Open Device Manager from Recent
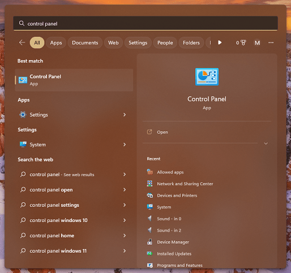The height and width of the screenshot is (273, 291). point(173,242)
